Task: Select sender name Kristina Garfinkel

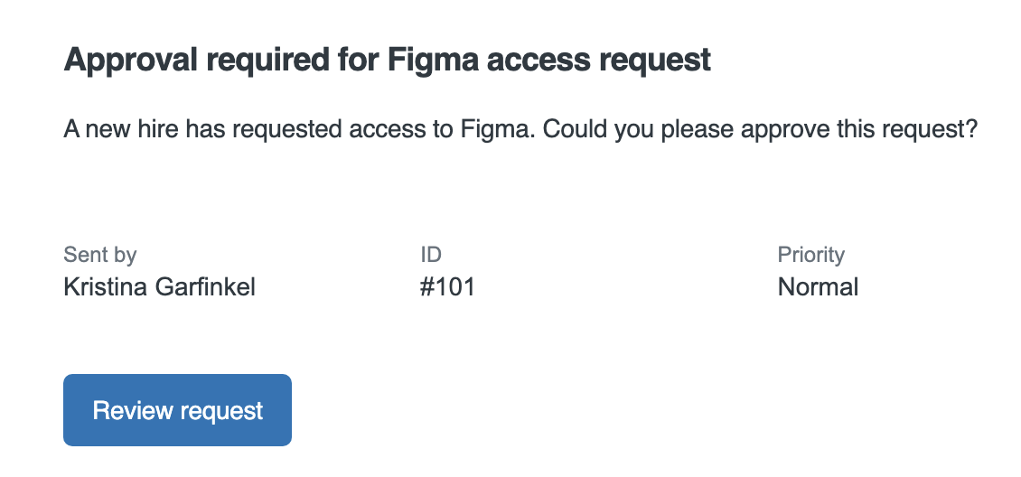Action: [160, 288]
